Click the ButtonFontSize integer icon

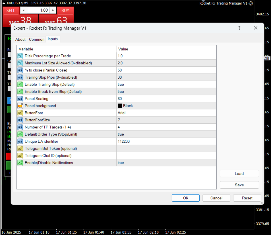(x=20, y=120)
